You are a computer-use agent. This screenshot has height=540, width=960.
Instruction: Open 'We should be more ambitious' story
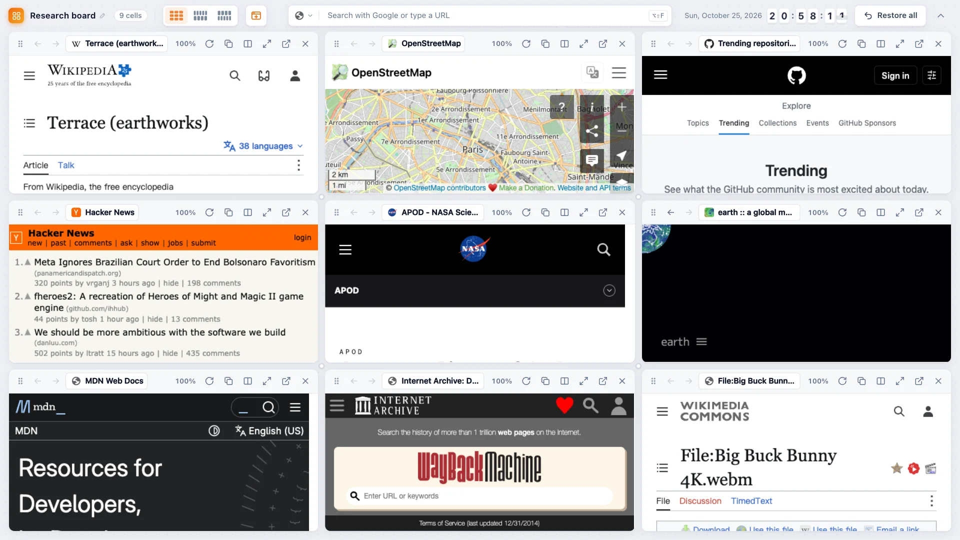point(160,332)
